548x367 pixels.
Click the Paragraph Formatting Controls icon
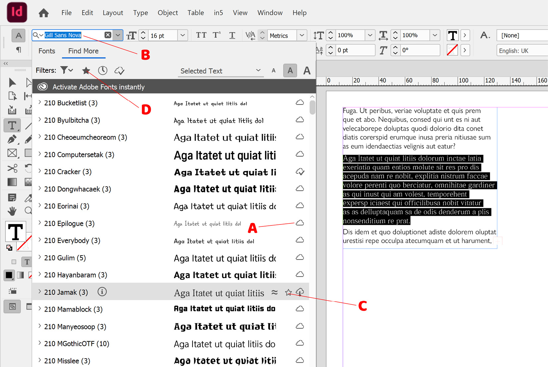click(x=19, y=50)
